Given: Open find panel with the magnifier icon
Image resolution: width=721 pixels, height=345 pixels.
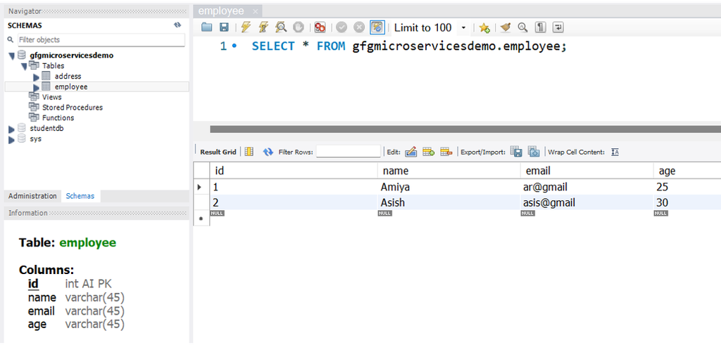Looking at the screenshot, I should (522, 27).
